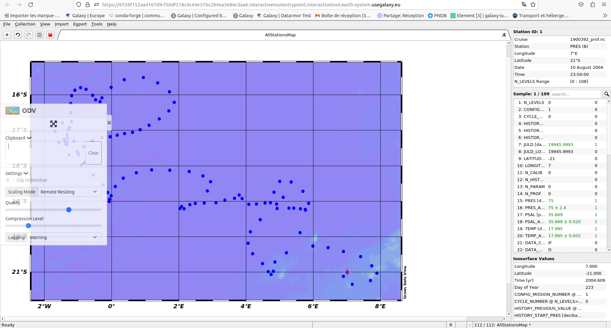611x328 pixels.
Task: Go forward in browser history
Action: [x=19, y=5]
